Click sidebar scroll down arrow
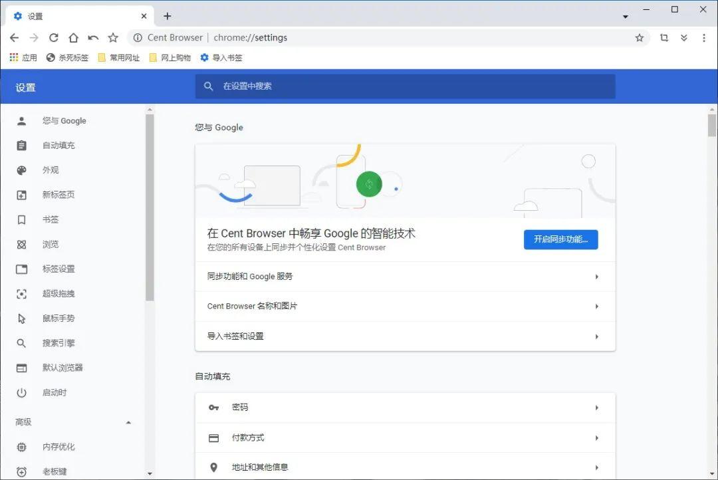718x480 pixels. pyautogui.click(x=150, y=473)
